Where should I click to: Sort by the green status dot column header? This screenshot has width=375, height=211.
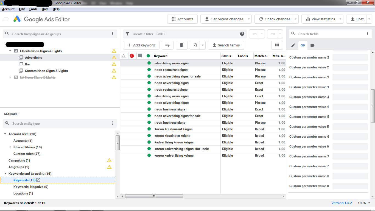point(148,56)
